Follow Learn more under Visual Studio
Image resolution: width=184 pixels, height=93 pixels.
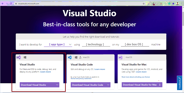pos(46,72)
